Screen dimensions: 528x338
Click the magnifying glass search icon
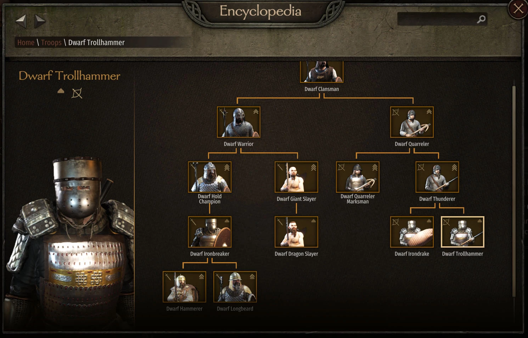(x=481, y=19)
